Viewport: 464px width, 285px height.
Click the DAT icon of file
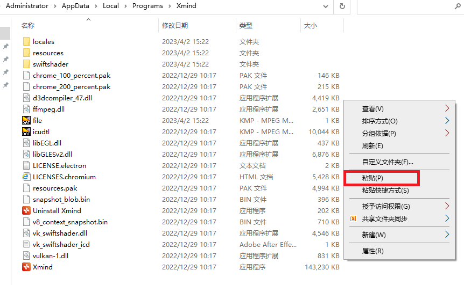pyautogui.click(x=26, y=120)
